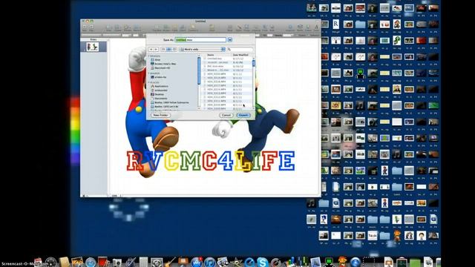Go back with the dialog's back arrow

[151, 49]
